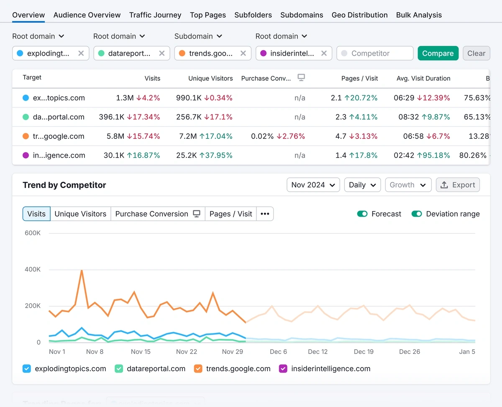
Task: Select Unique Visitors chart metric
Action: coord(80,214)
